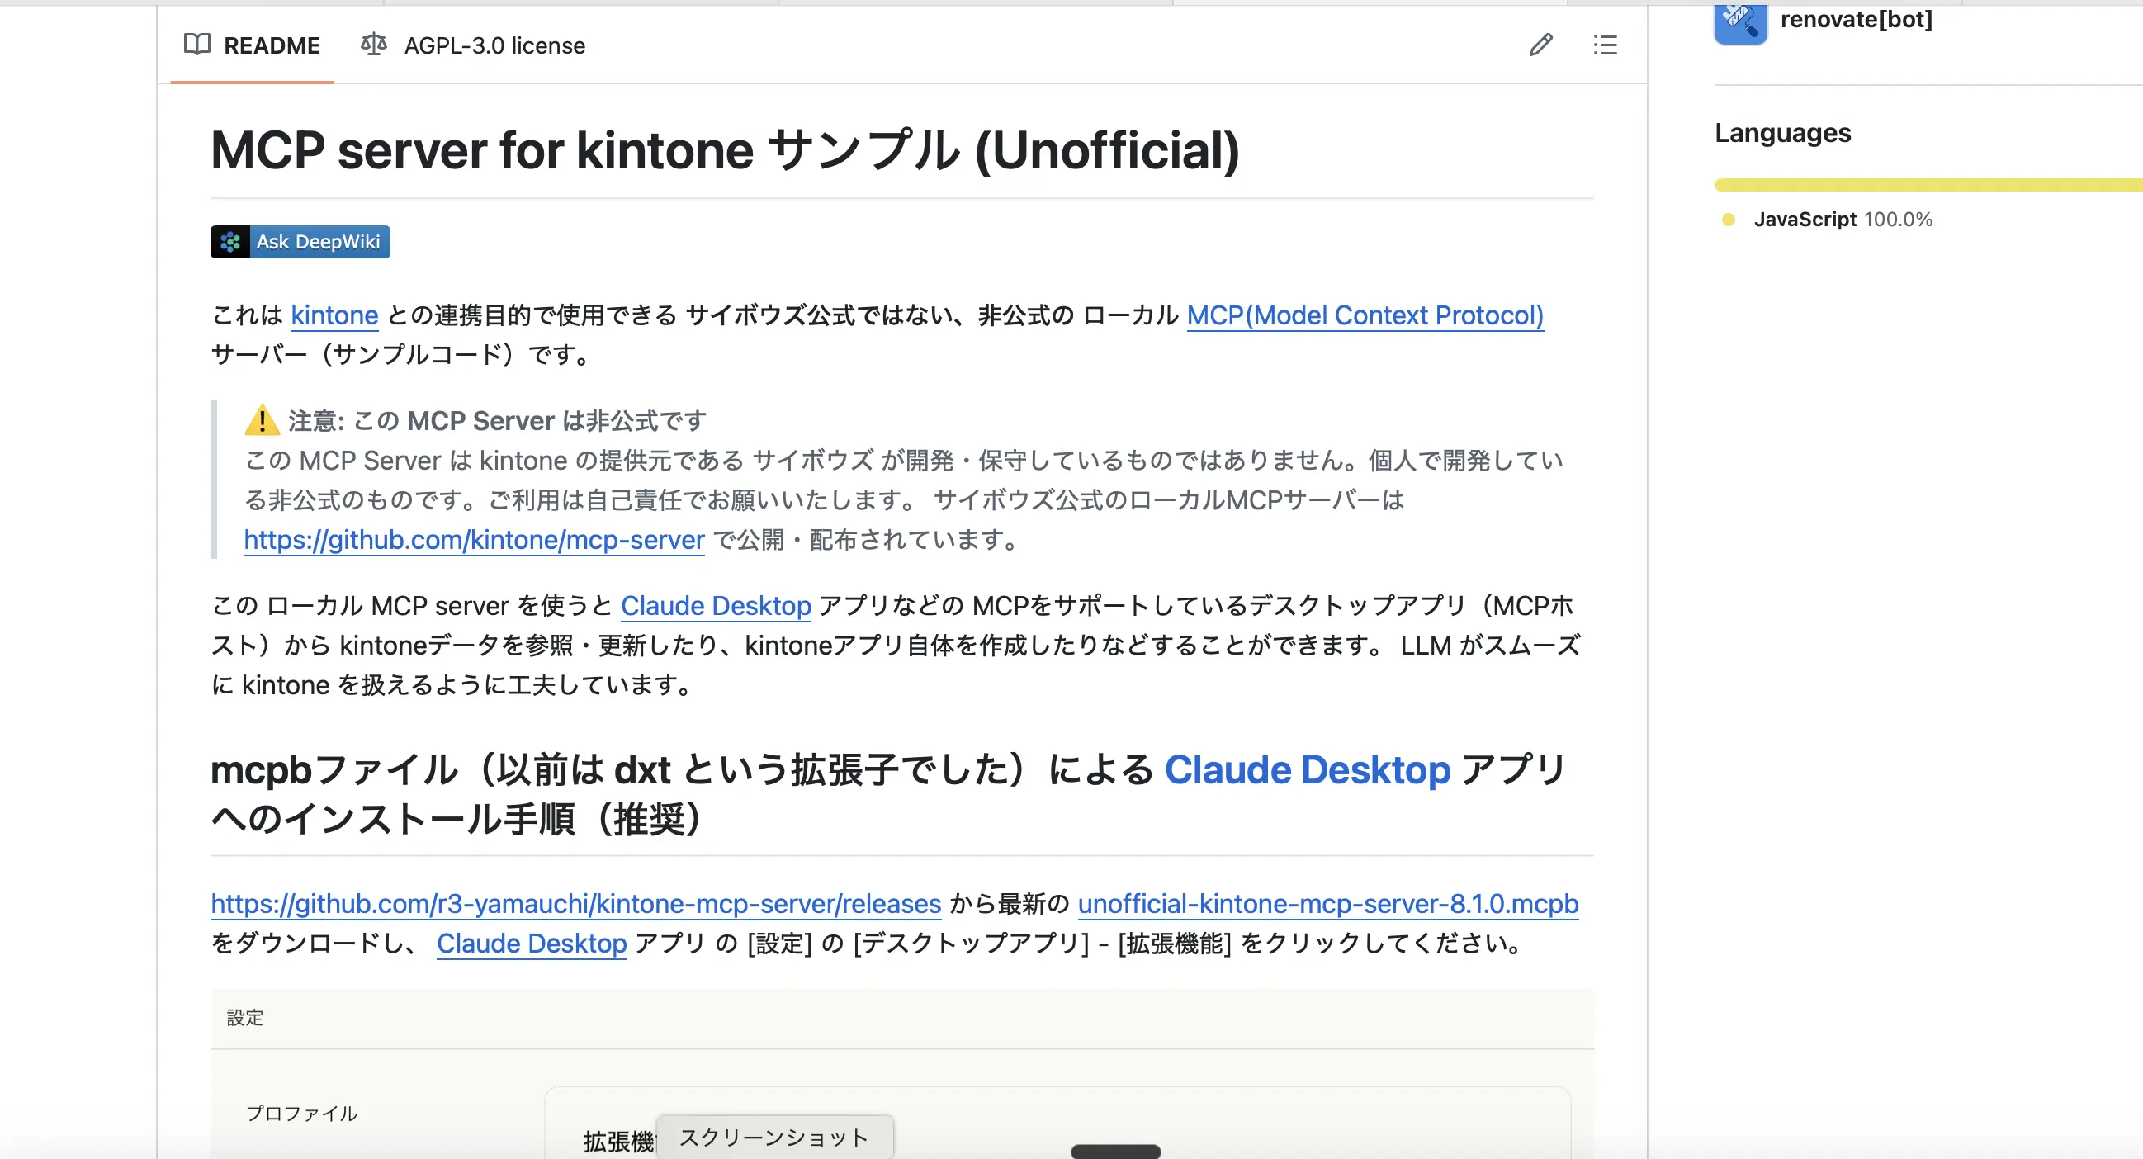The image size is (2143, 1159).
Task: Click the yellow JavaScript language bar
Action: pos(1928,185)
